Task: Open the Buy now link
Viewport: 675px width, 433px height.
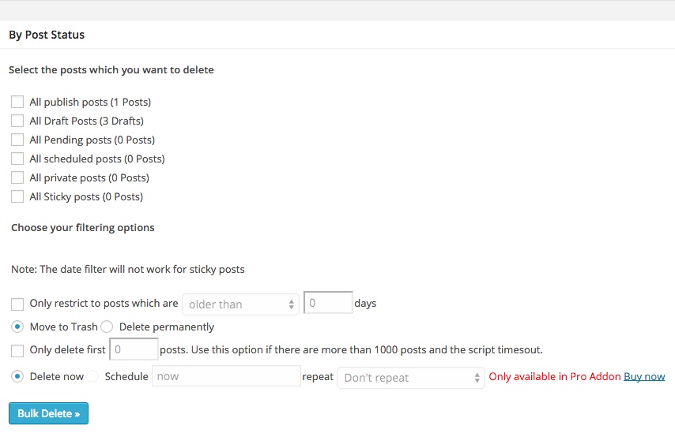Action: (x=644, y=377)
